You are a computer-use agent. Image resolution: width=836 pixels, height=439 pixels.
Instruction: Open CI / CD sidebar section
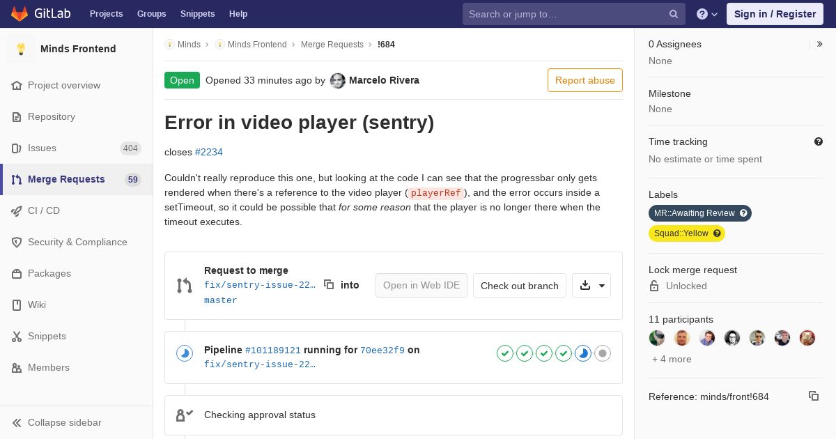coord(77,210)
